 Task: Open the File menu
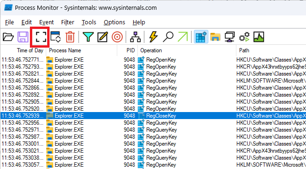click(x=9, y=22)
